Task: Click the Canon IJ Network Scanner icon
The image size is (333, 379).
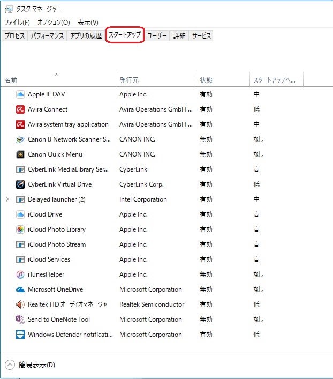Action: (x=20, y=139)
